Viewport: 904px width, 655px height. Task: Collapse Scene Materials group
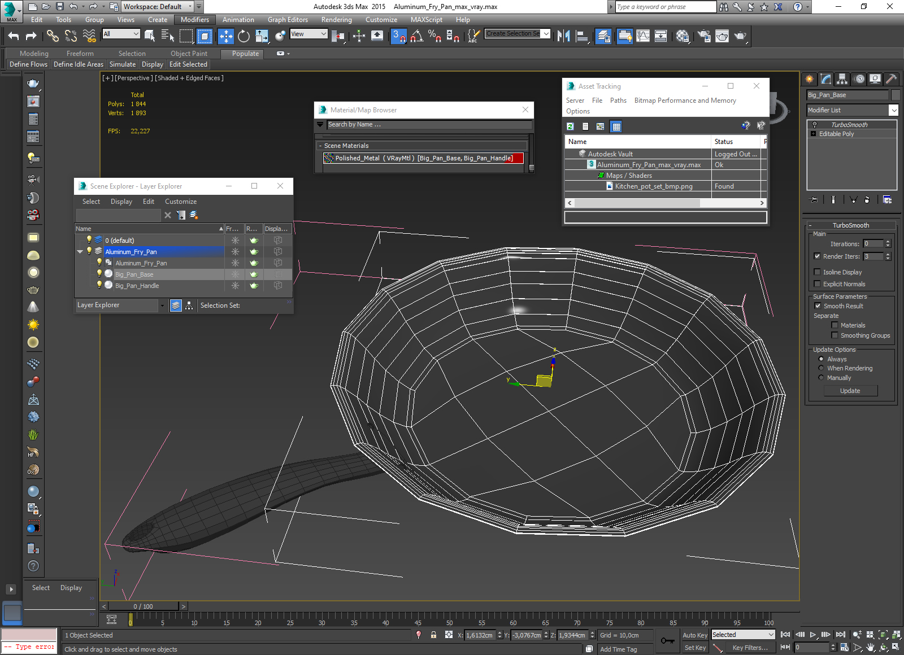coord(320,146)
